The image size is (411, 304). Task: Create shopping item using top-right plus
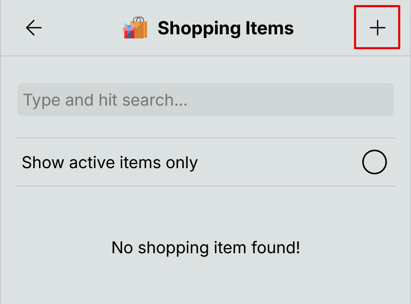coord(377,28)
